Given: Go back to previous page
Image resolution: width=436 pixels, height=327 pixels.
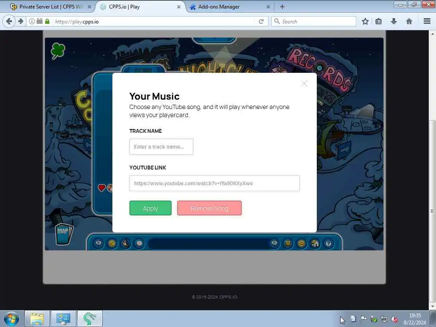Looking at the screenshot, I should pyautogui.click(x=9, y=21).
